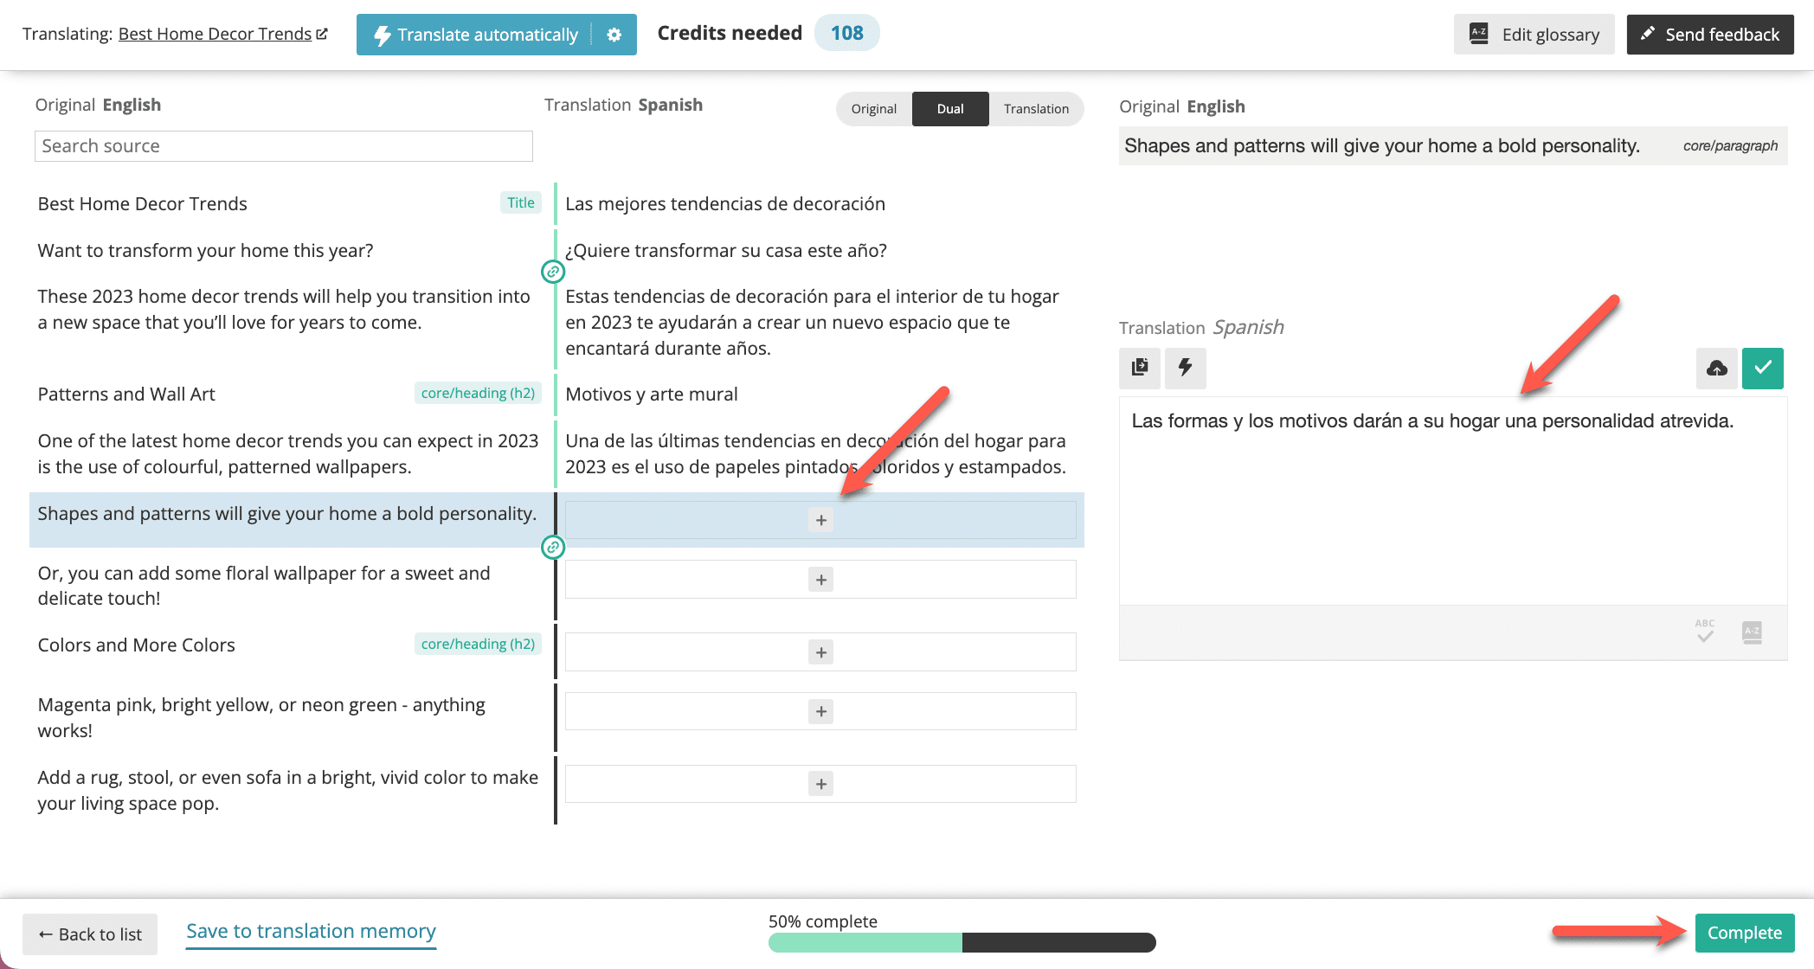Switch to Original view toggle
Screen dimensions: 1814x969
tap(873, 108)
